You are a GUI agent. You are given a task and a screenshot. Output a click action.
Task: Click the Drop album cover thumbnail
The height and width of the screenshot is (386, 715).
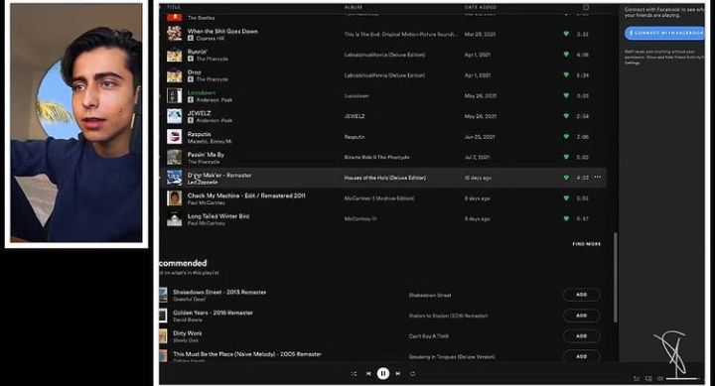pos(174,75)
